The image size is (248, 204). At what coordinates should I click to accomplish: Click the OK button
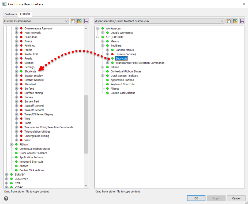click(196, 198)
